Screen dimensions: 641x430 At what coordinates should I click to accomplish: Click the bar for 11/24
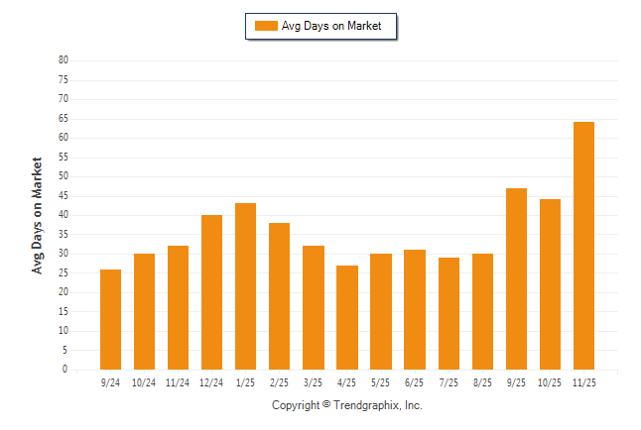point(179,307)
